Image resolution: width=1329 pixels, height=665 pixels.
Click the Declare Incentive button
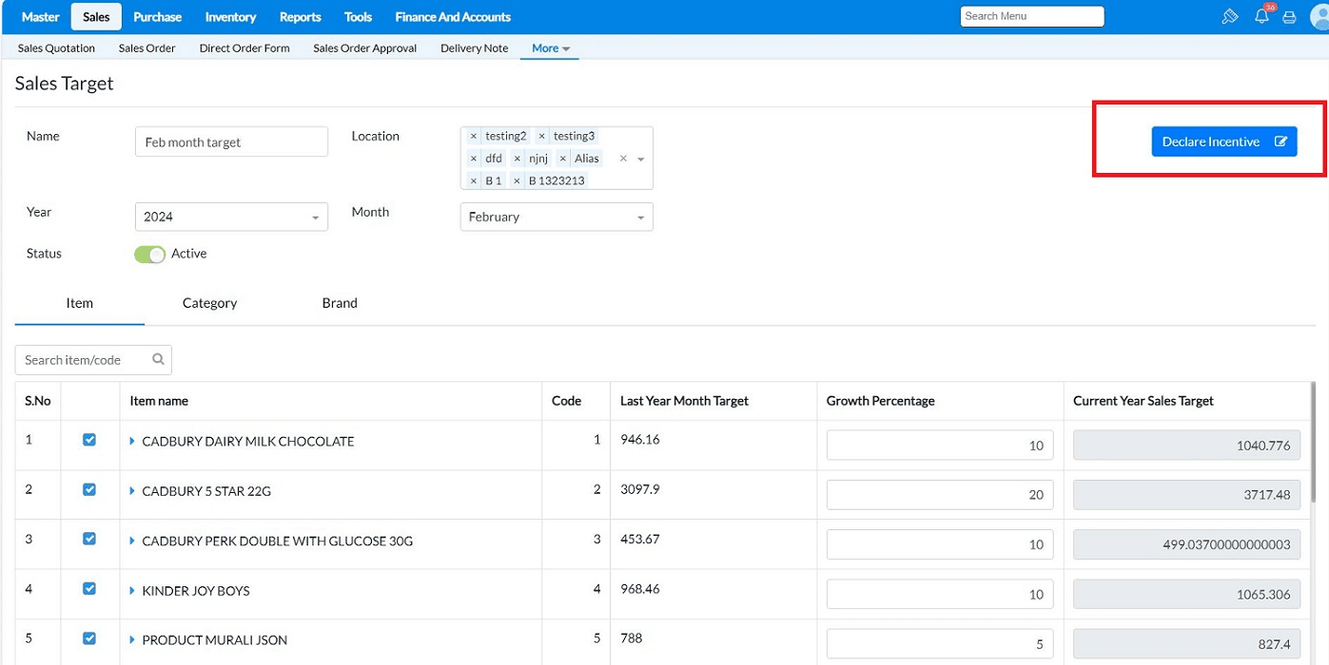pos(1223,142)
